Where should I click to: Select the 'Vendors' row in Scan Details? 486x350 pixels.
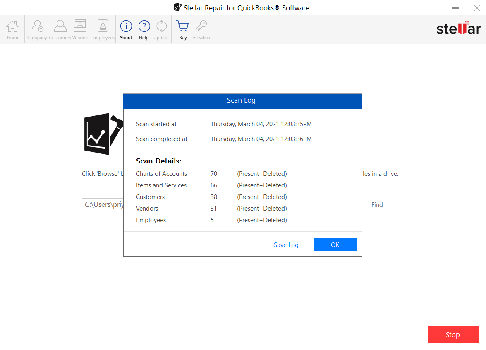coord(147,209)
